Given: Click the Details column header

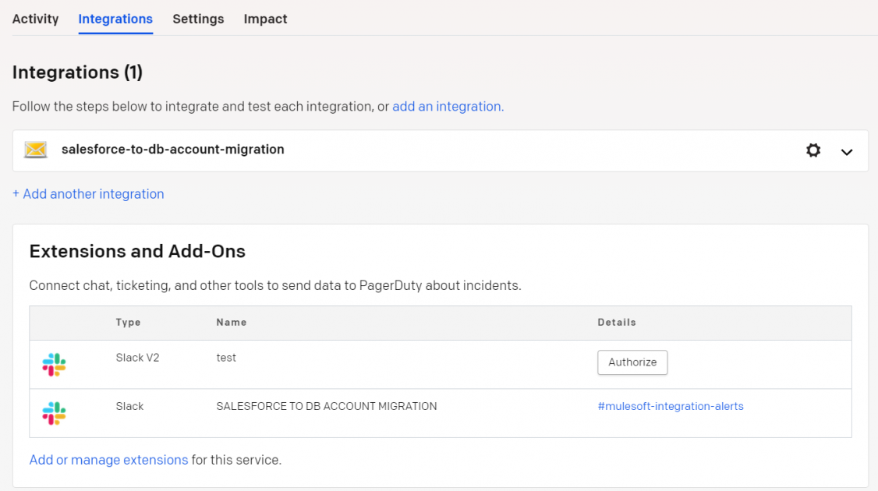Looking at the screenshot, I should tap(617, 322).
